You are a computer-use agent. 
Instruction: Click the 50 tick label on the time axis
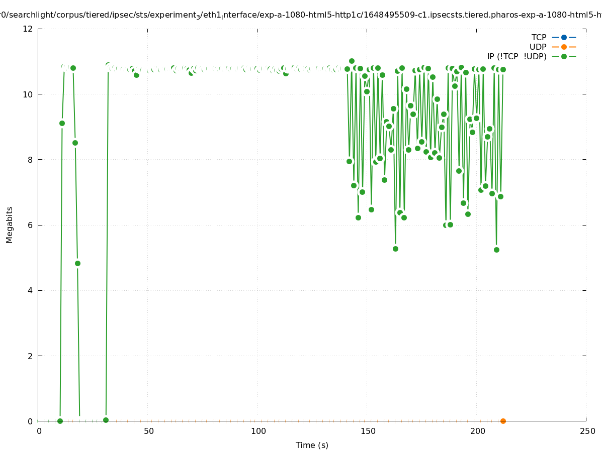pos(148,431)
